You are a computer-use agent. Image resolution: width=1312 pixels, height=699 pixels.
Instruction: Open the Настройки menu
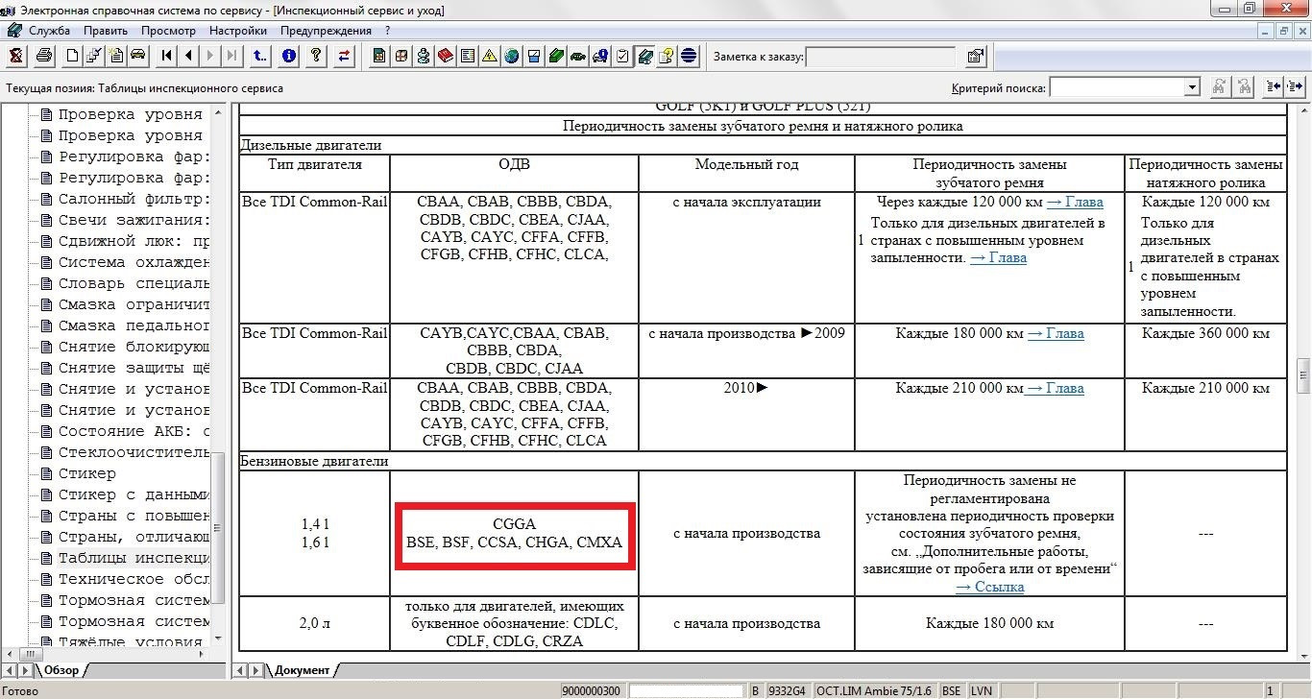[x=238, y=31]
